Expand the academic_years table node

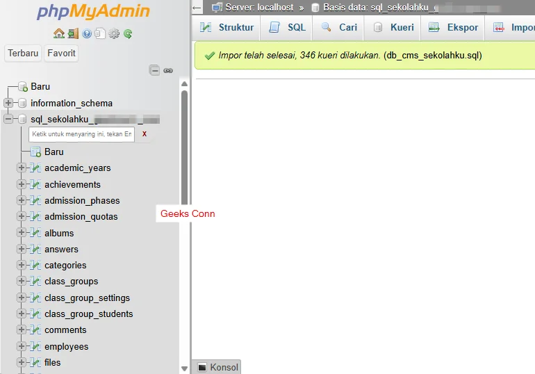(x=21, y=168)
